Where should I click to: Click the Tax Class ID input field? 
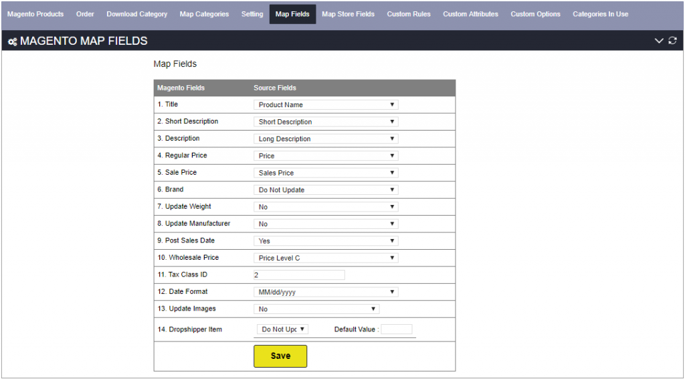(x=299, y=275)
